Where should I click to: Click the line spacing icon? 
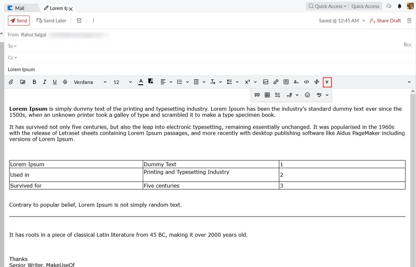[229, 82]
